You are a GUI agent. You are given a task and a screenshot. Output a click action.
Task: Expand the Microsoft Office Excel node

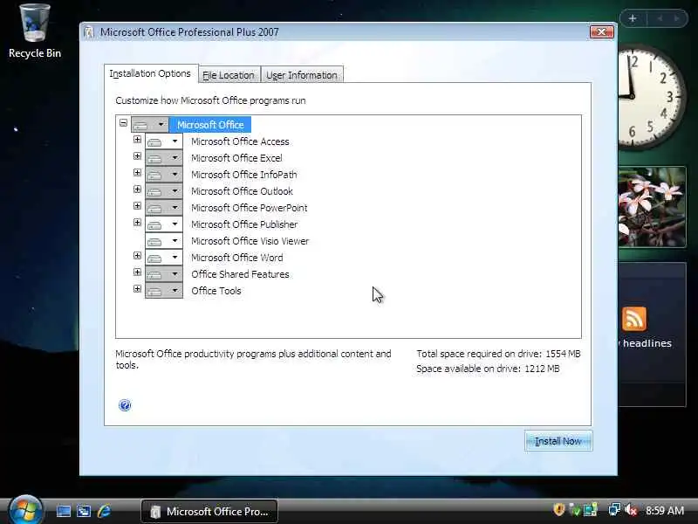tap(137, 156)
